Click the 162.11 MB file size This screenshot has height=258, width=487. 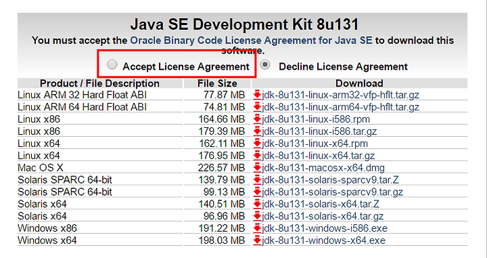pos(222,144)
